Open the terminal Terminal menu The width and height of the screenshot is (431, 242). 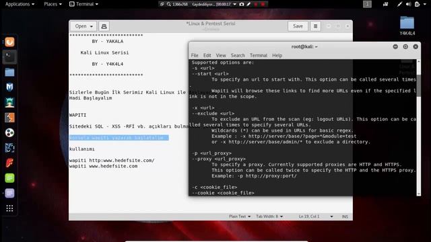coord(259,55)
